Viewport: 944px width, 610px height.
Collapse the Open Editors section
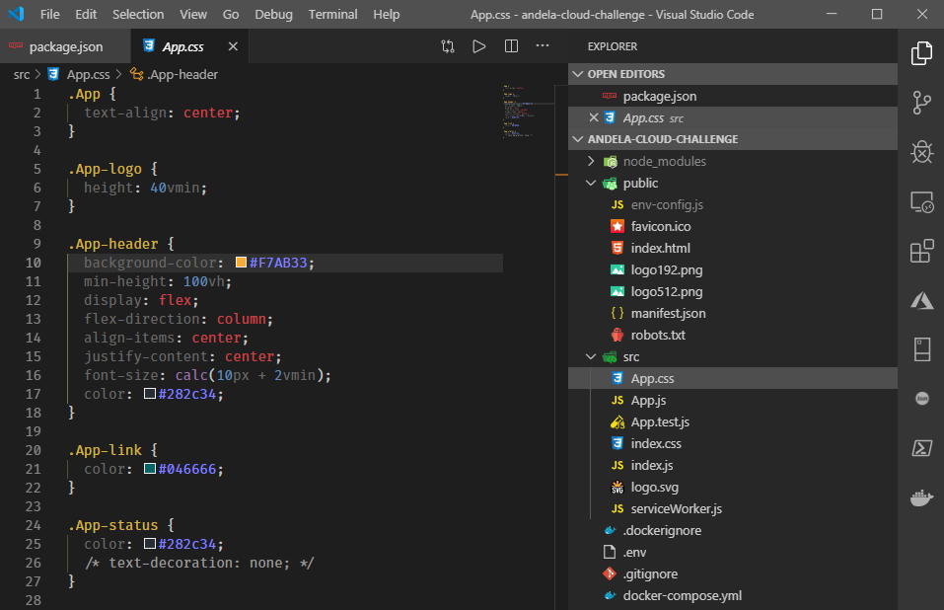pyautogui.click(x=733, y=73)
